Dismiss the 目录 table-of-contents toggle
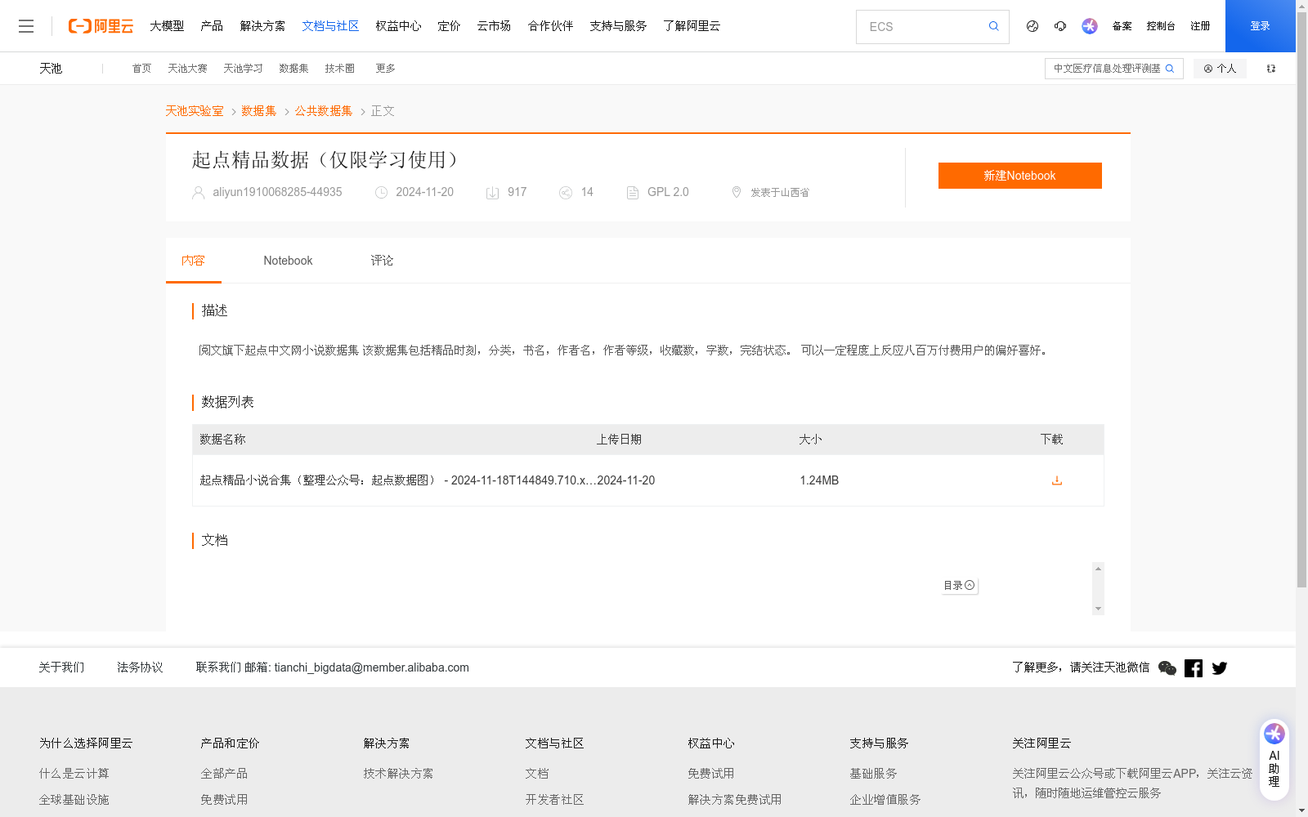1308x817 pixels. coord(970,585)
